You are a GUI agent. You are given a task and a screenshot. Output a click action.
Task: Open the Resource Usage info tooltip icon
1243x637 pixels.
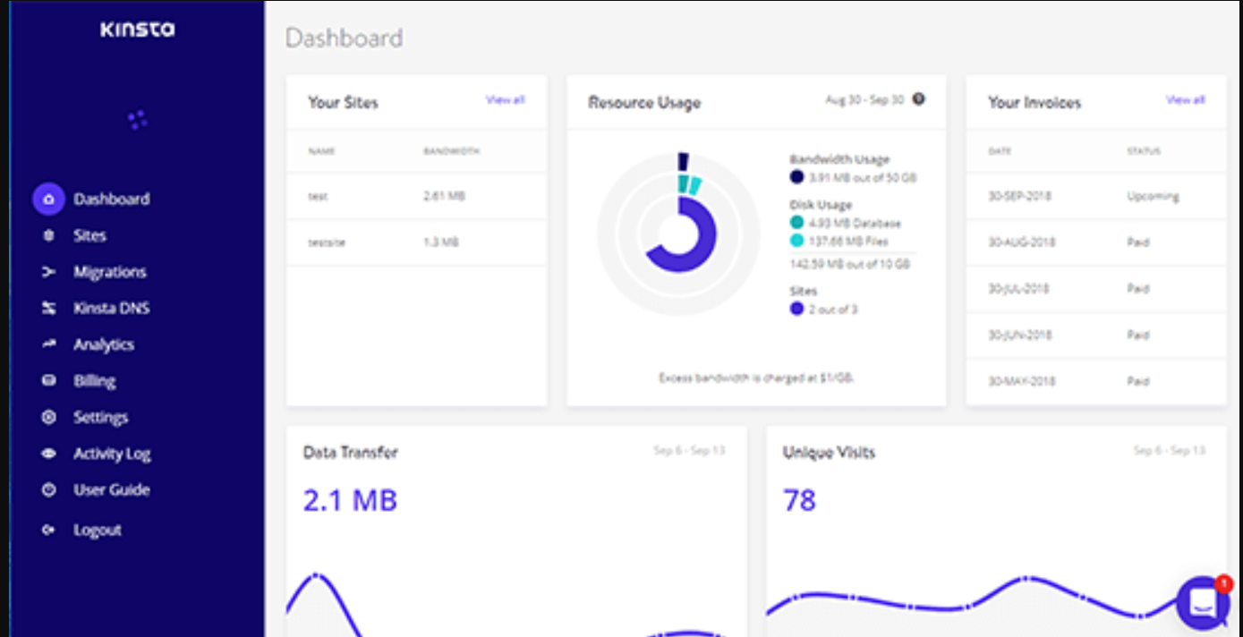pos(918,101)
